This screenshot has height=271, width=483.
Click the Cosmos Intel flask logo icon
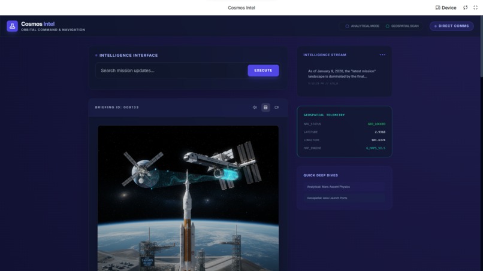pos(13,26)
